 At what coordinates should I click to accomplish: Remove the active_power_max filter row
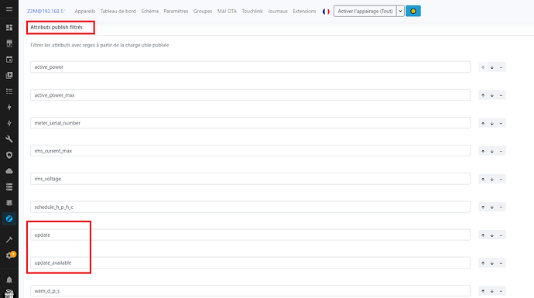[501, 95]
